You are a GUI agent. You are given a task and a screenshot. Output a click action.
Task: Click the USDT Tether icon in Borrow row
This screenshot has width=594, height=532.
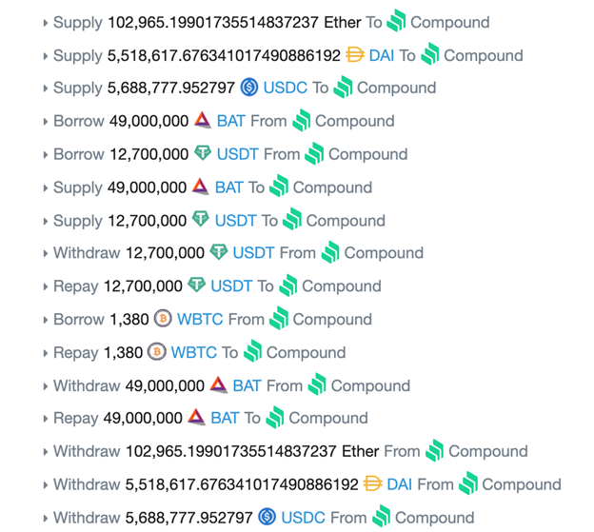(x=203, y=153)
